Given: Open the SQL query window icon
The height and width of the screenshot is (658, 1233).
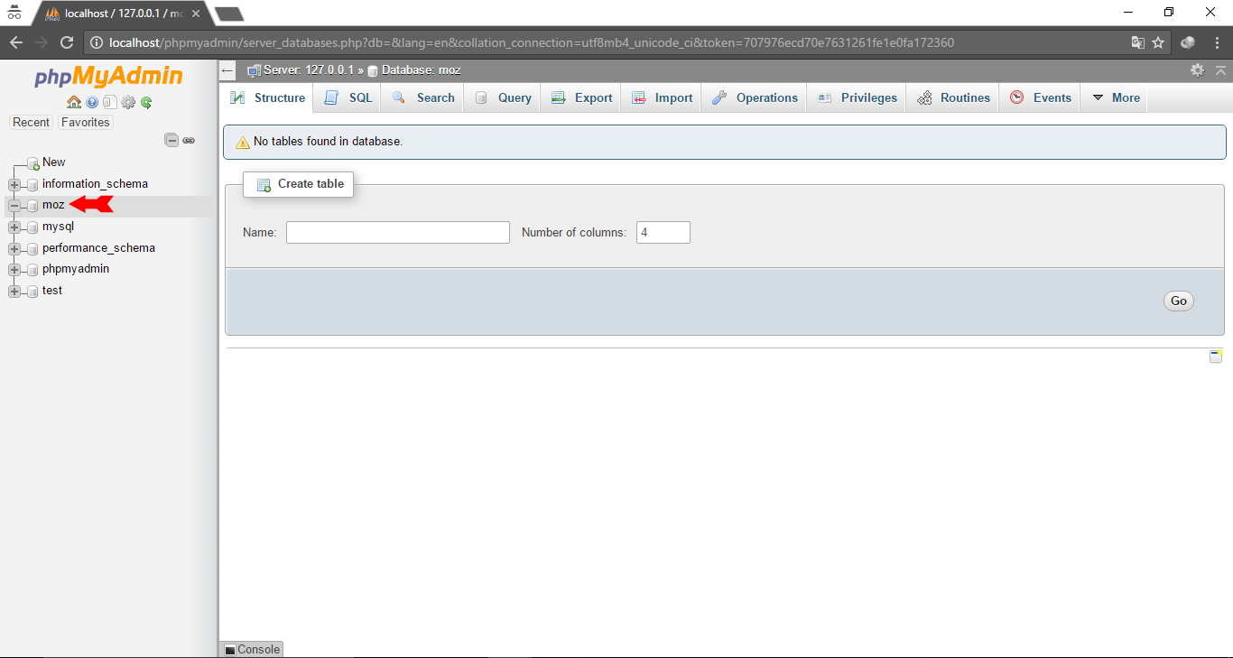Looking at the screenshot, I should pyautogui.click(x=109, y=102).
